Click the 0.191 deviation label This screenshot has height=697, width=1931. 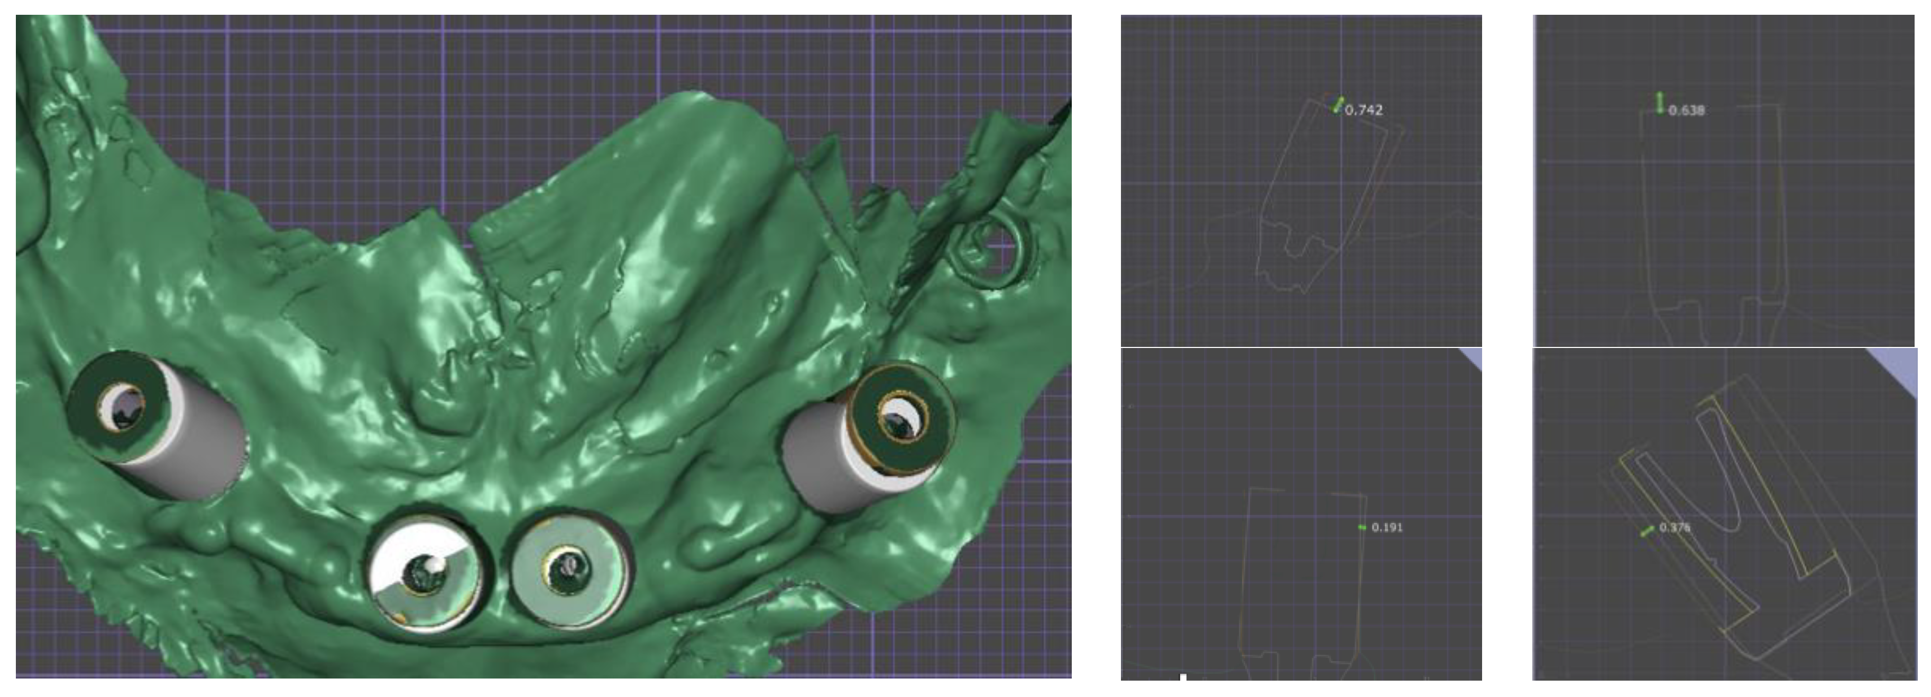point(1387,527)
